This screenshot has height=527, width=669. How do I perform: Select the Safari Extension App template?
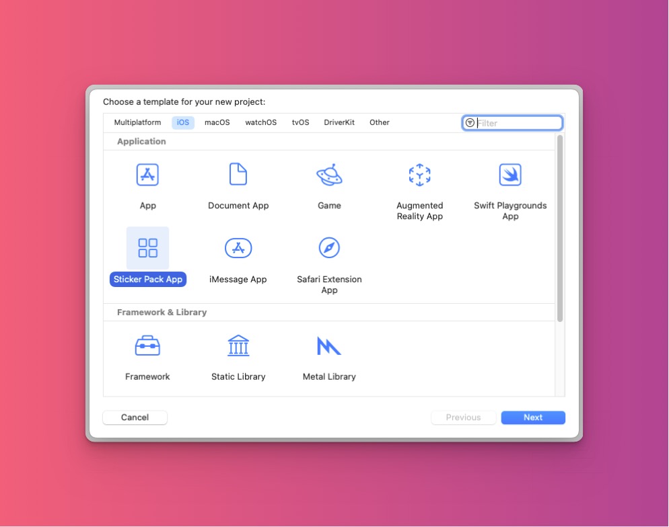[x=328, y=248]
